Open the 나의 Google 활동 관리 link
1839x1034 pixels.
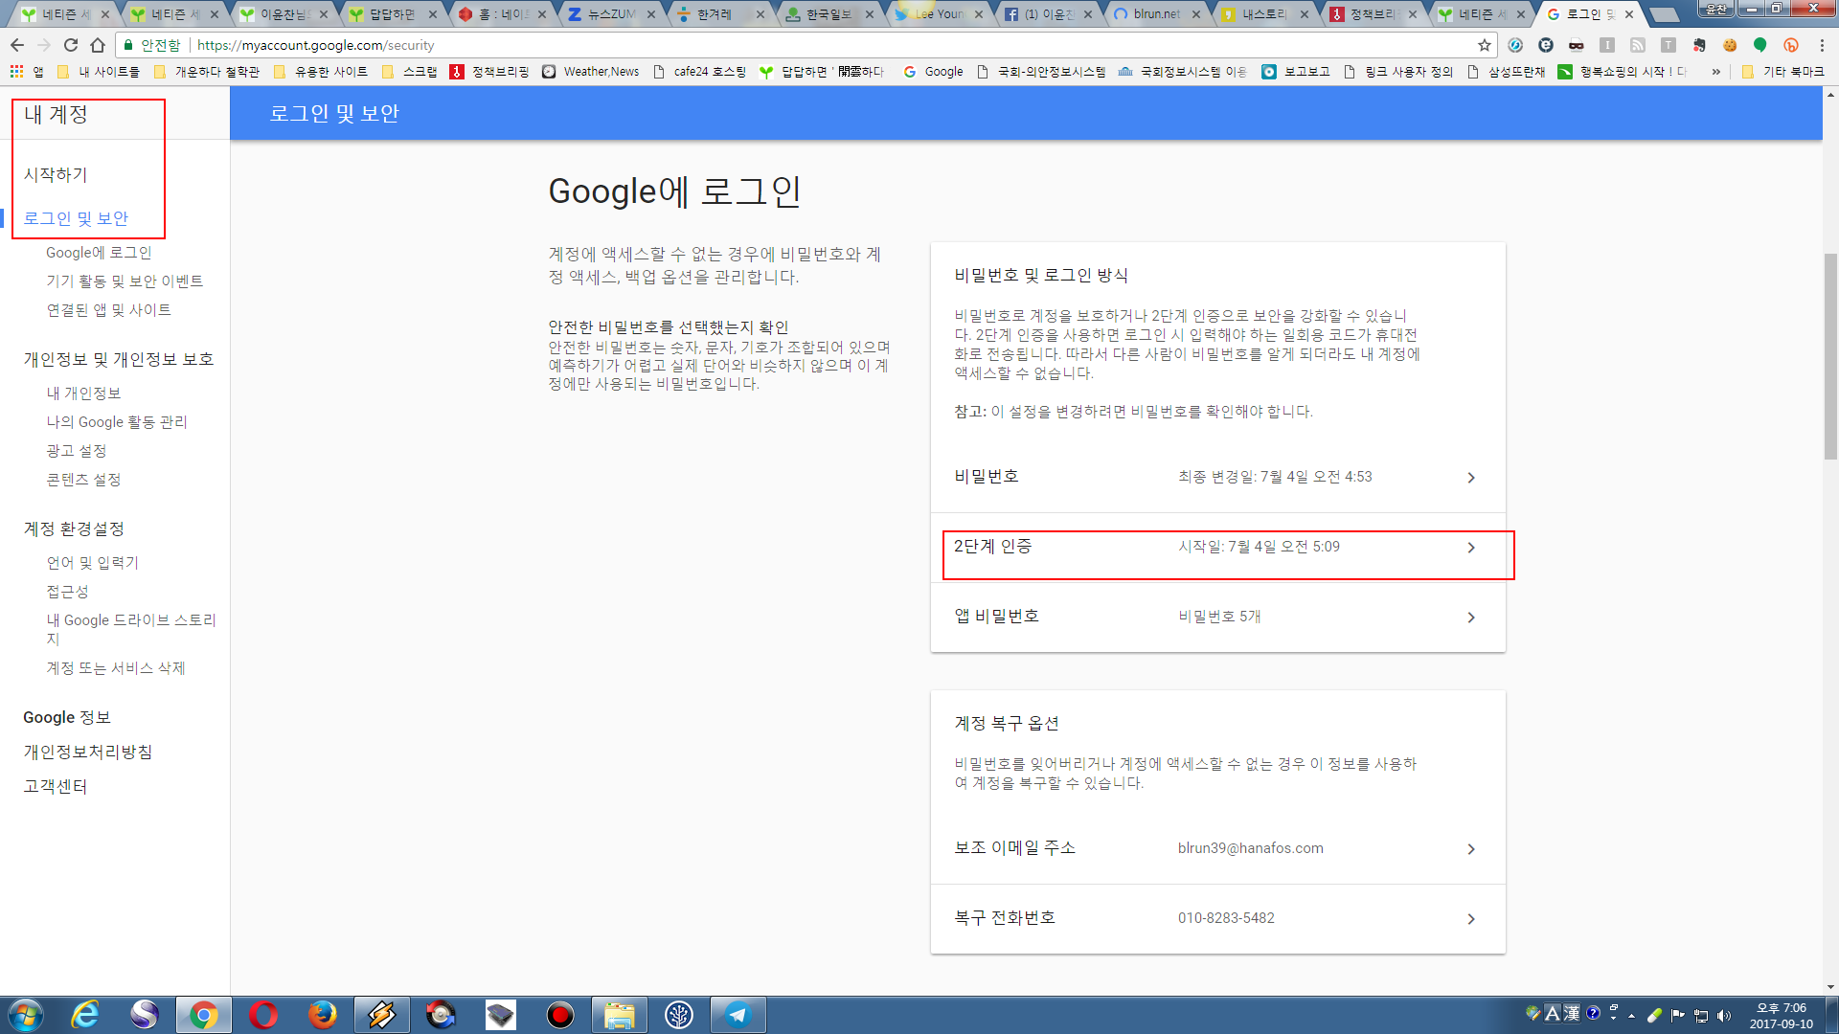click(x=117, y=422)
